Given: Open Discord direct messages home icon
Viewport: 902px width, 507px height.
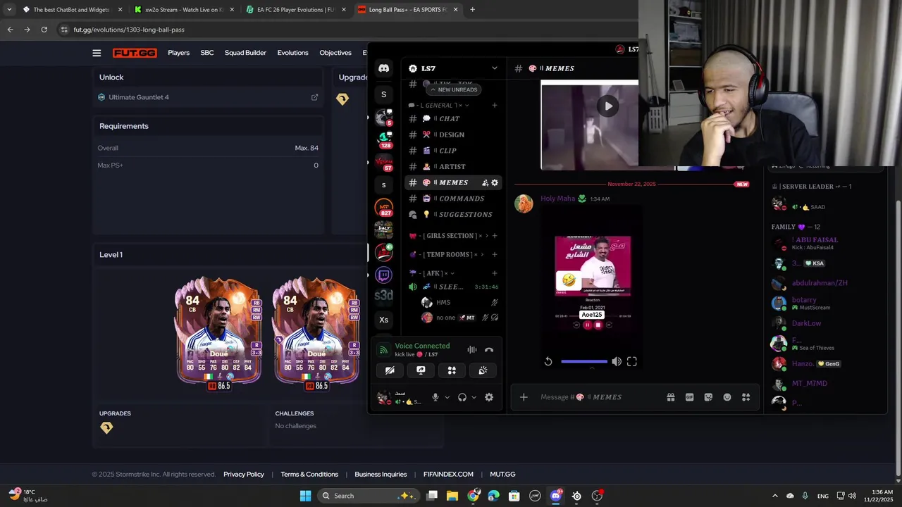Looking at the screenshot, I should 383,68.
